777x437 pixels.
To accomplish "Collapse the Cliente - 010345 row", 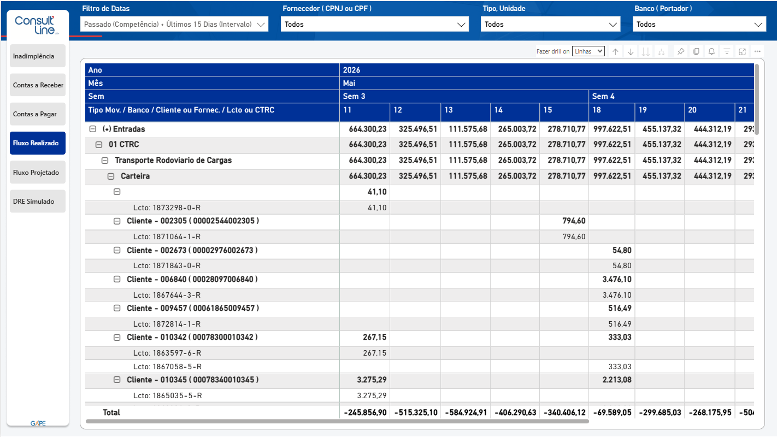I will 116,380.
